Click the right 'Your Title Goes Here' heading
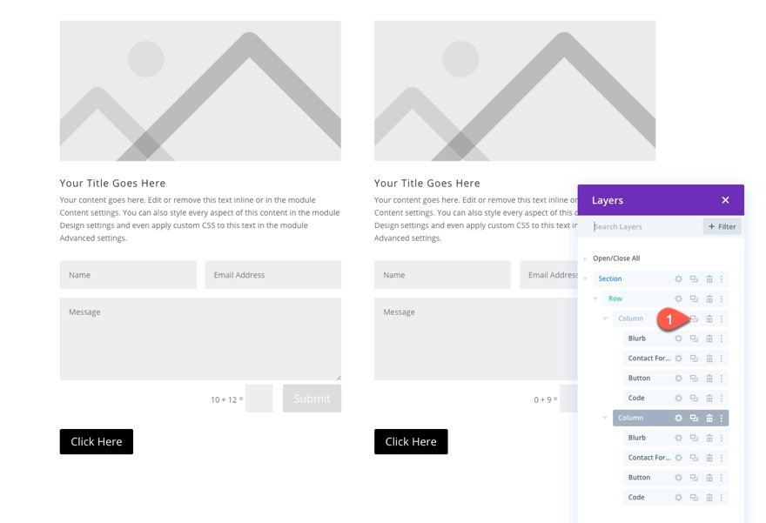Screen dimensions: 766x523 point(427,183)
